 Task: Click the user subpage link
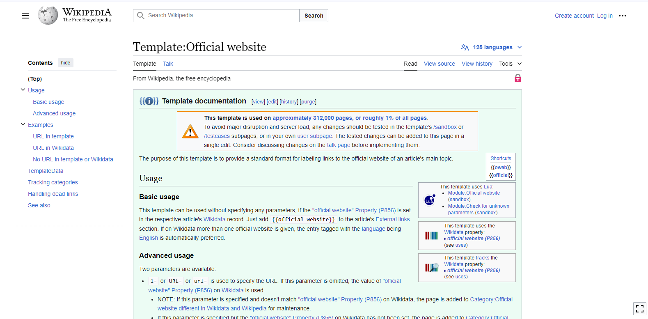pyautogui.click(x=315, y=136)
